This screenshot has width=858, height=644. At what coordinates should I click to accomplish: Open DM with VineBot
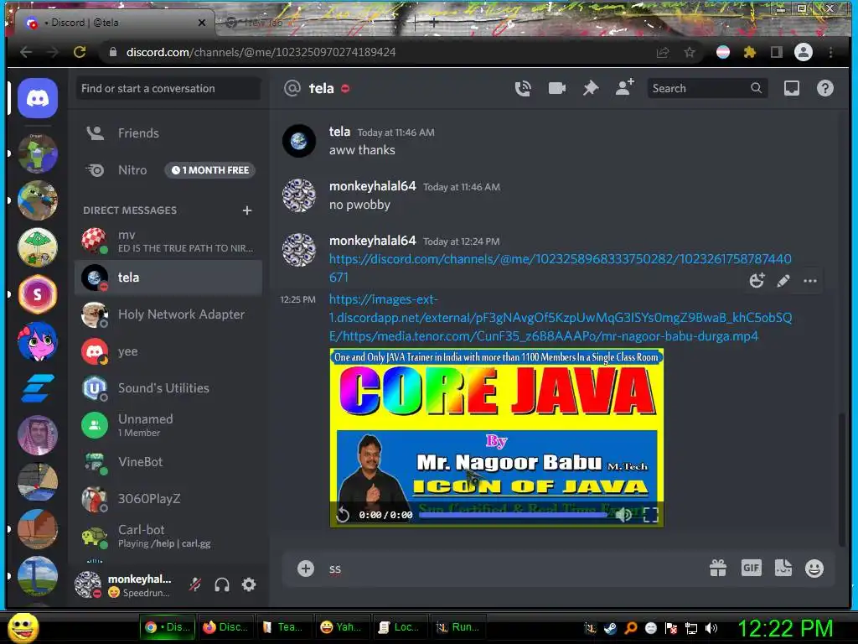(168, 462)
